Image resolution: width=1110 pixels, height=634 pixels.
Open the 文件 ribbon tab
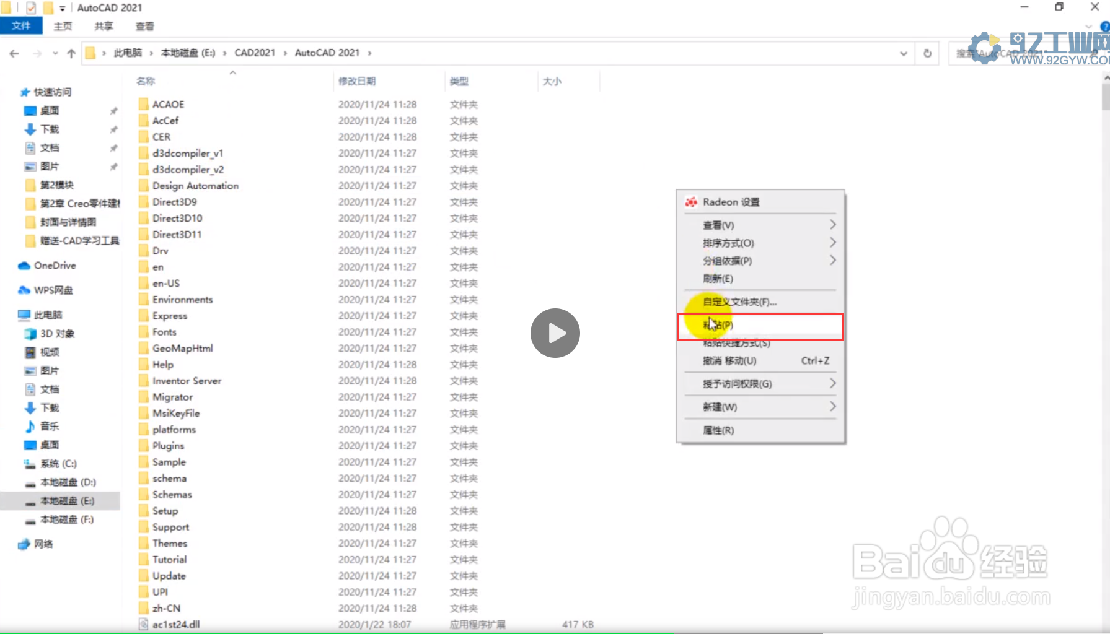[21, 25]
